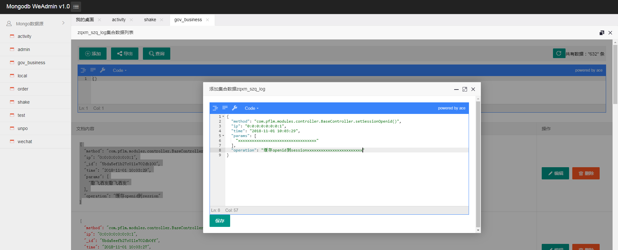Screen dimensions: 618x250
Task: Close the zqxm_szq_log list panel
Action: point(610,33)
